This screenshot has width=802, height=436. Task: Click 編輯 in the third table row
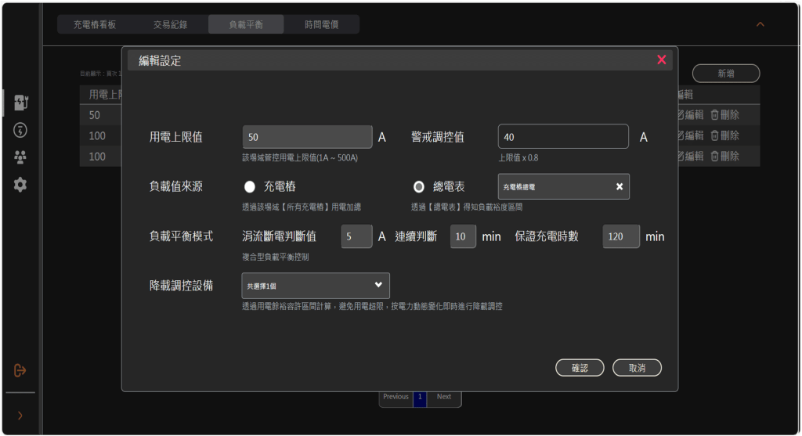coord(691,156)
